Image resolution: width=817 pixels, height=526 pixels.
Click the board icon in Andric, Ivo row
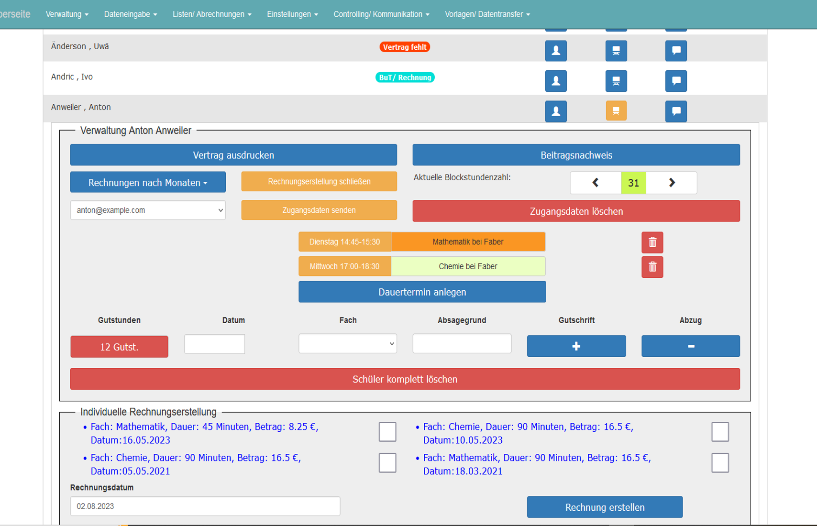pos(616,81)
